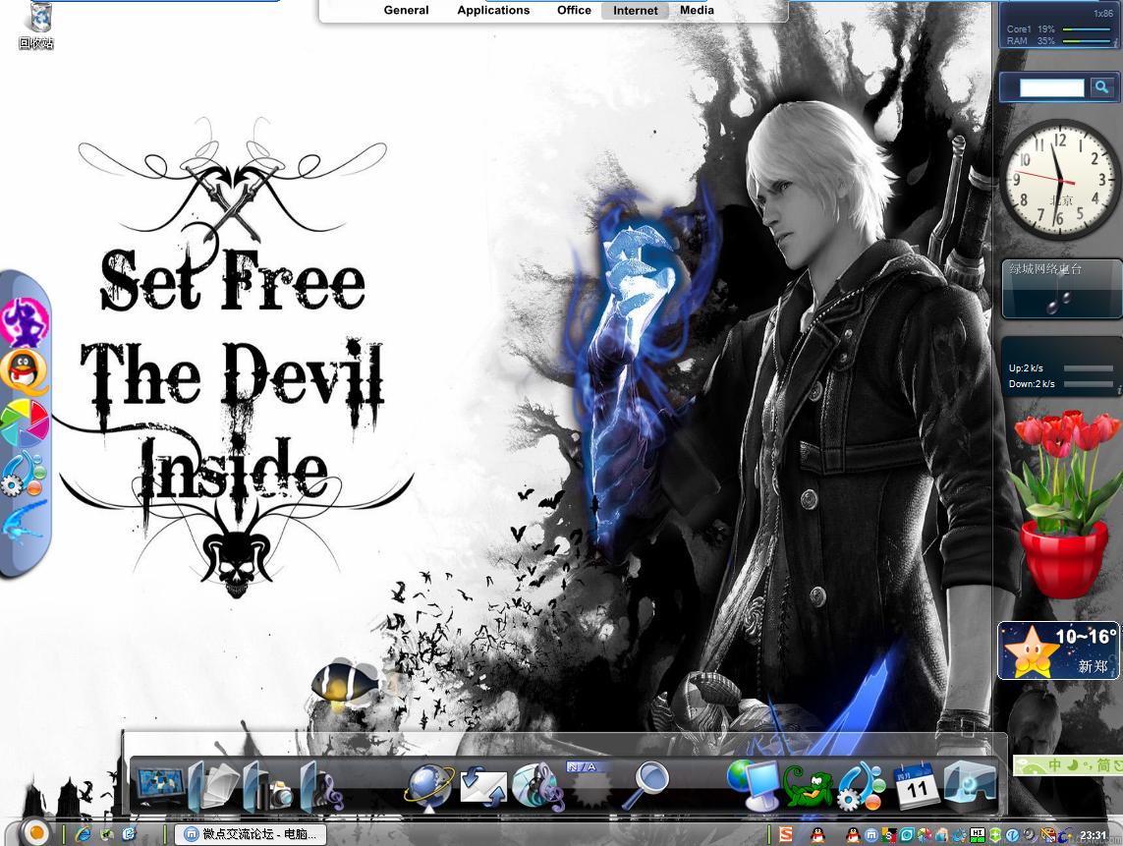This screenshot has width=1123, height=846.
Task: Open the camera pictures stack in dock
Action: (x=268, y=786)
